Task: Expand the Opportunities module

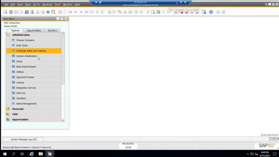Action: click(x=20, y=119)
